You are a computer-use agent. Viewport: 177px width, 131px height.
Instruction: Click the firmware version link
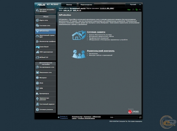coord(107,8)
